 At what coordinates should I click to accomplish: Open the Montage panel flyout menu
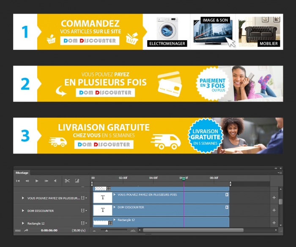click(280, 173)
